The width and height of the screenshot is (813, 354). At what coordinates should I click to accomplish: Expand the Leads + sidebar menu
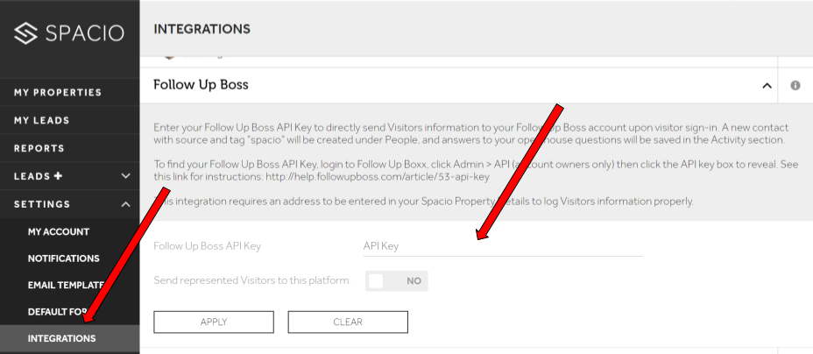click(69, 176)
